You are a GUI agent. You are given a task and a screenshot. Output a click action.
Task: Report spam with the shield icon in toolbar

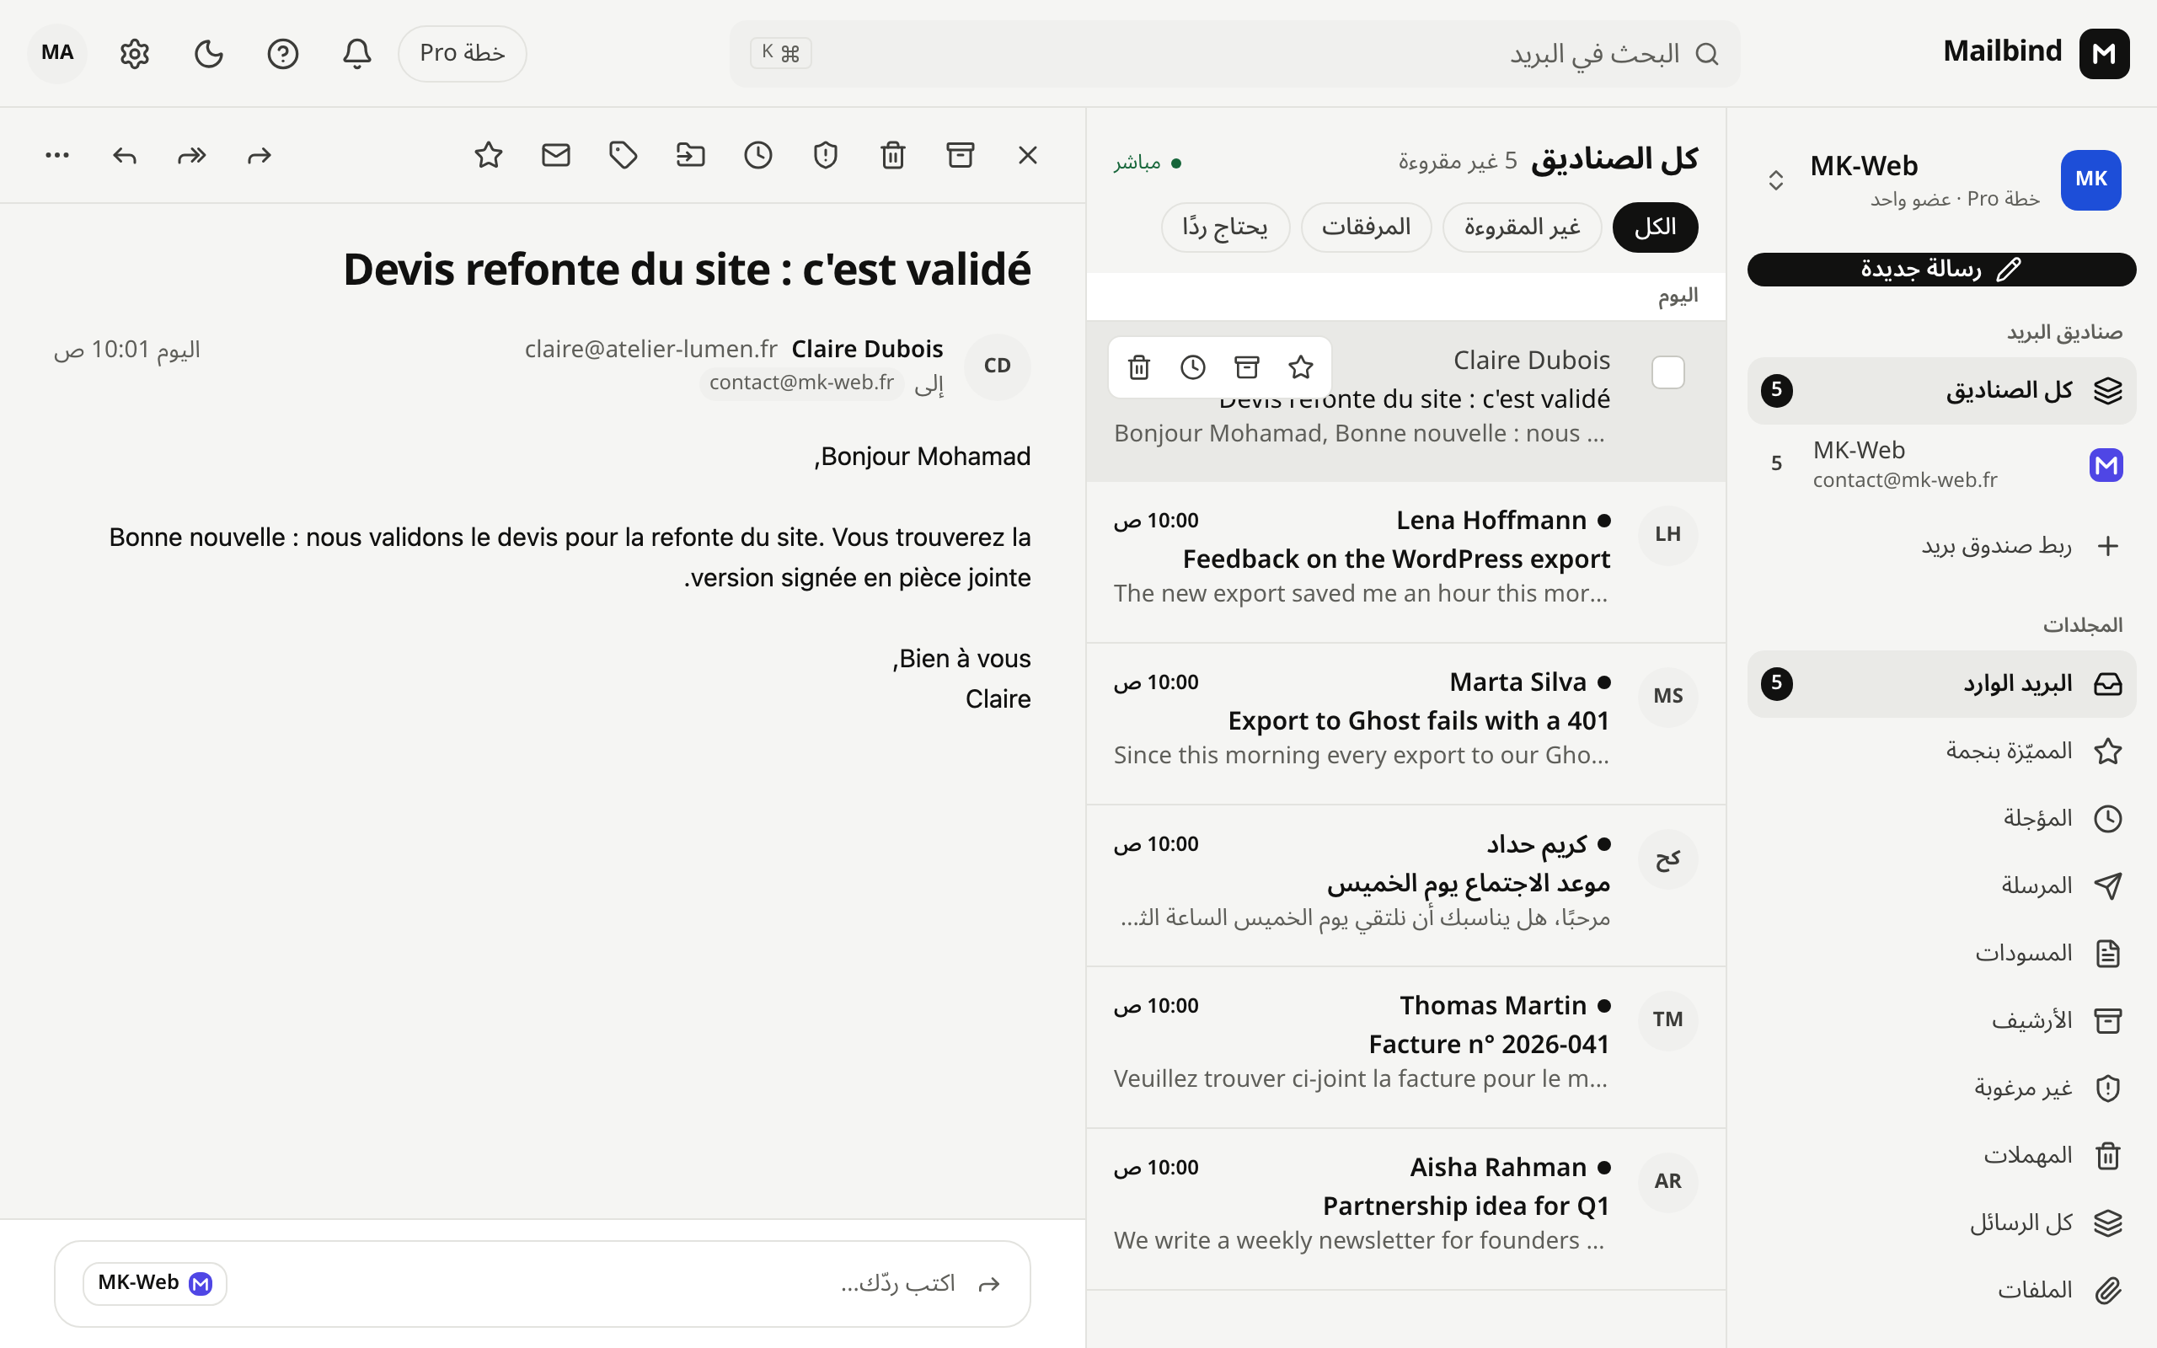(826, 156)
